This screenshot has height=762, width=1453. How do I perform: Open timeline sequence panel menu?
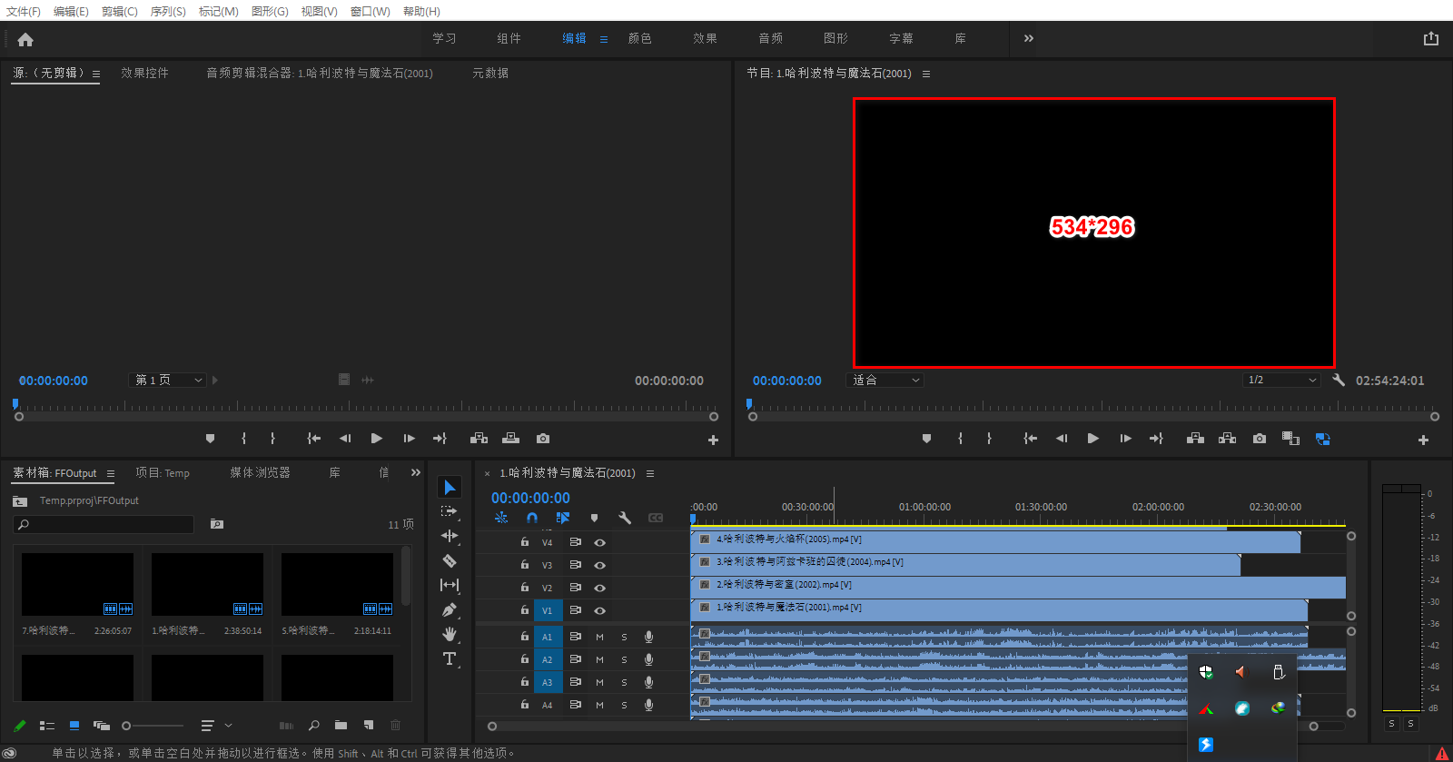coord(650,473)
